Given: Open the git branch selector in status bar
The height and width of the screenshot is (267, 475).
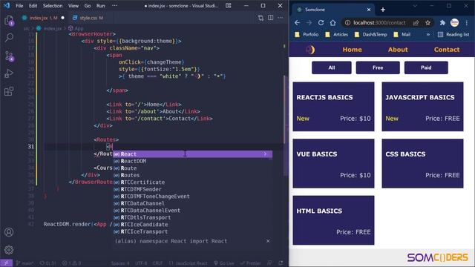Looking at the screenshot, I should coord(24,263).
